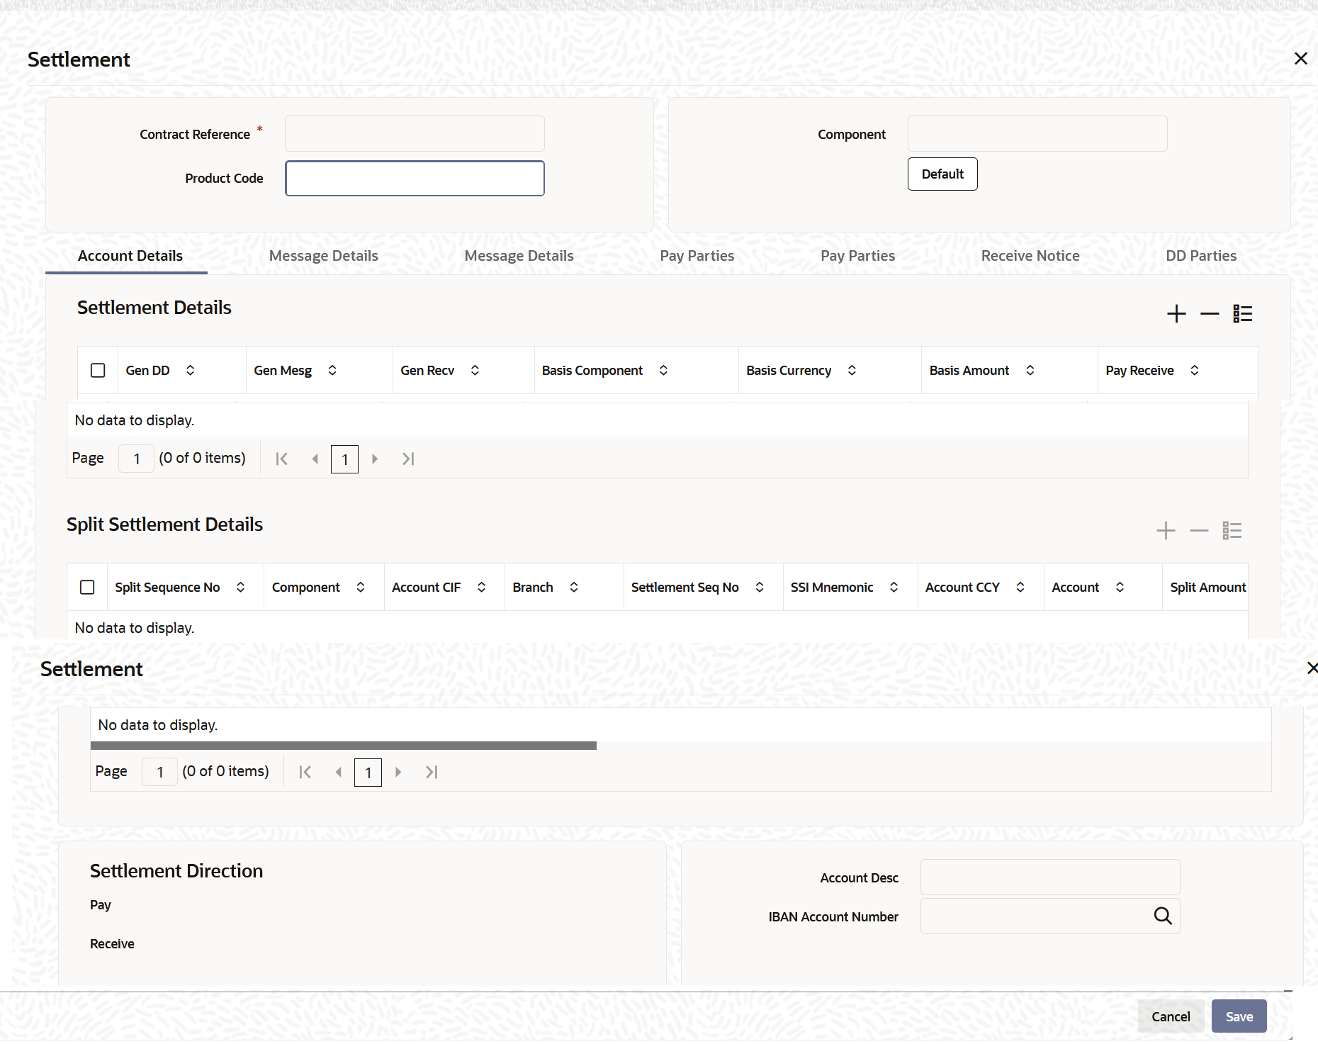
Task: Search for an IBAN Account Number
Action: pyautogui.click(x=1163, y=916)
